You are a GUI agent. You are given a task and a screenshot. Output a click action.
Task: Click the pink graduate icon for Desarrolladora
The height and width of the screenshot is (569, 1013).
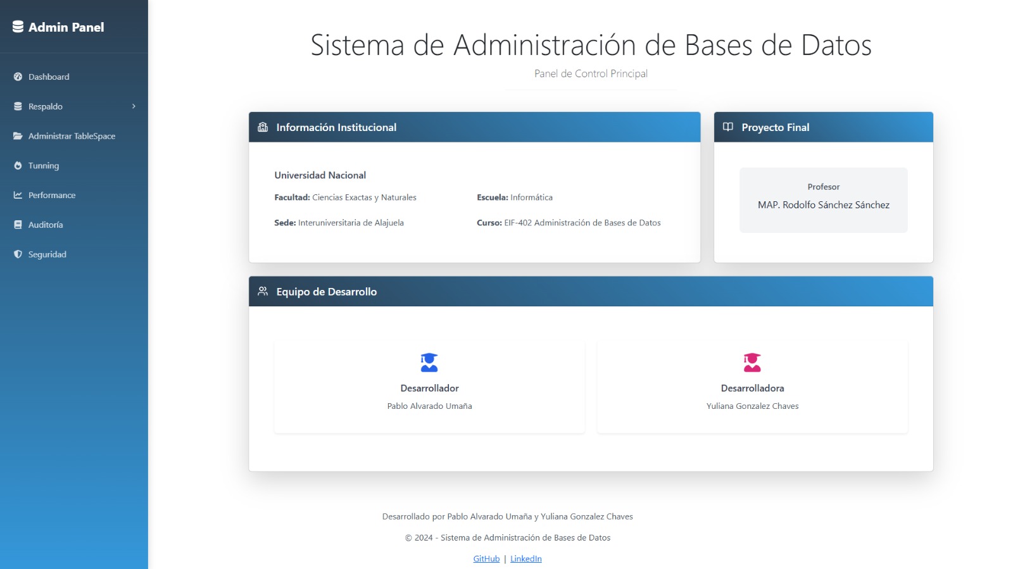752,362
